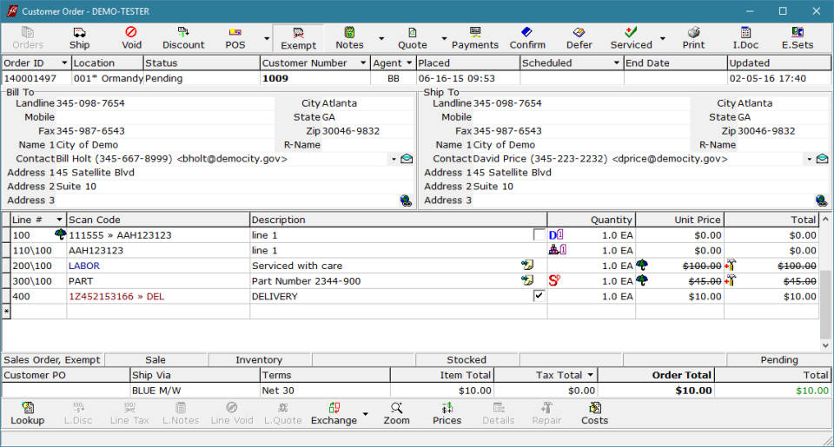This screenshot has width=834, height=447.
Task: Confirm the order with Confirm icon
Action: [x=527, y=37]
